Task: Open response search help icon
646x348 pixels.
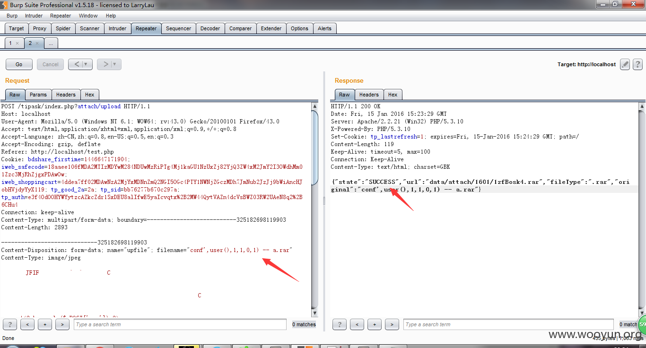Action: pyautogui.click(x=340, y=324)
